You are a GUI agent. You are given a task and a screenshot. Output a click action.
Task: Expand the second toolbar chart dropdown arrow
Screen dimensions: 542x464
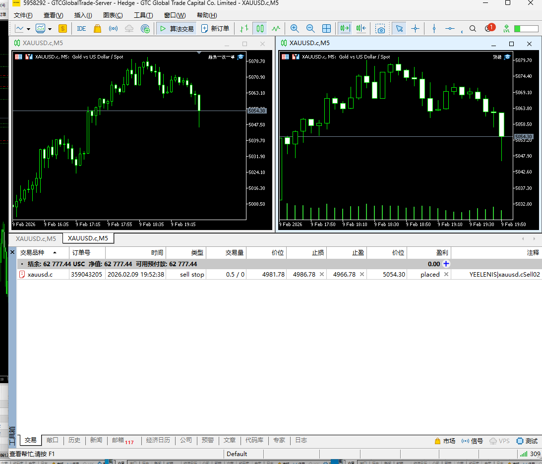[50, 29]
